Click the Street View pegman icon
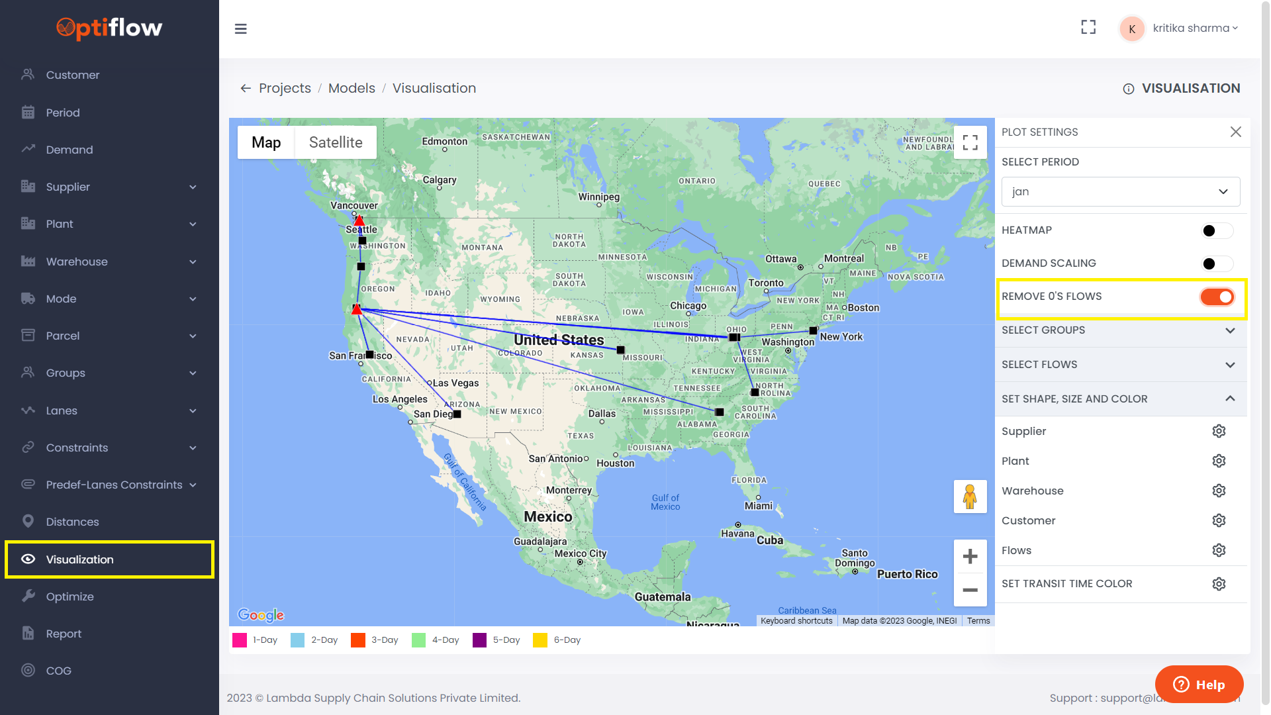 coord(970,497)
